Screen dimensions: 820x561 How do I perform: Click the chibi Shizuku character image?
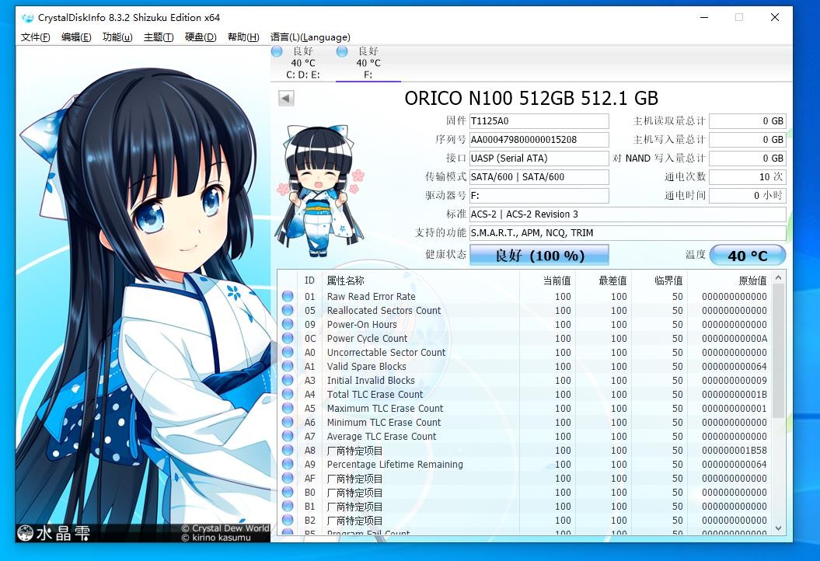click(319, 191)
